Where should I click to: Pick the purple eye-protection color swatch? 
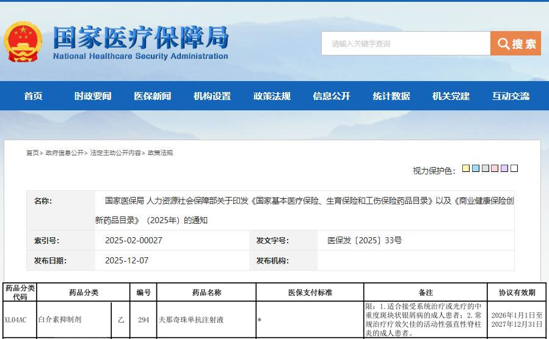pyautogui.click(x=504, y=169)
